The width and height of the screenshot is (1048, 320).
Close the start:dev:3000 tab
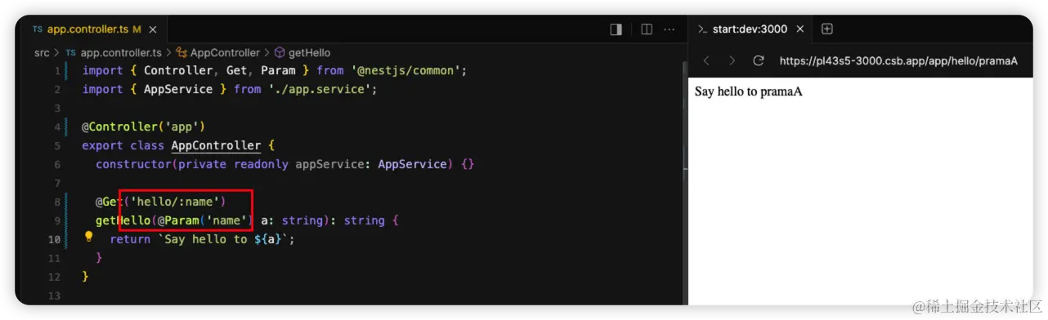click(800, 29)
